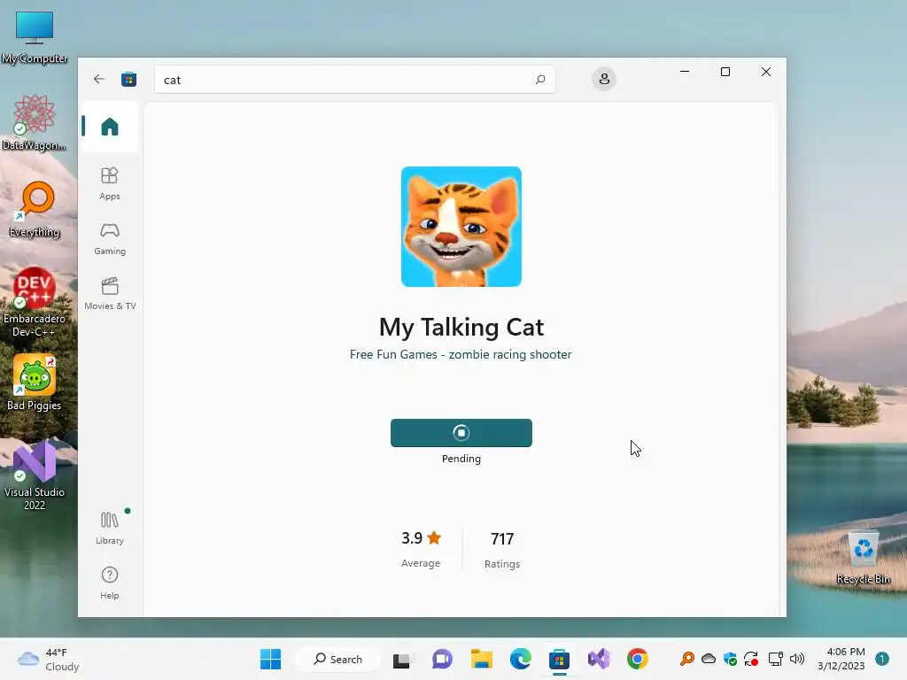Select the Everything desktop shortcut

click(35, 210)
